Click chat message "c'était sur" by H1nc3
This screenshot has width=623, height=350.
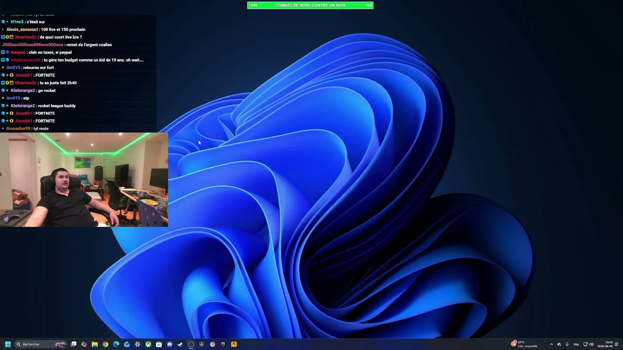pyautogui.click(x=36, y=22)
